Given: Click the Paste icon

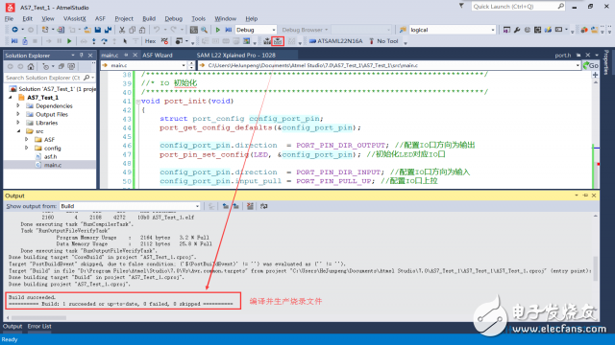Looking at the screenshot, I should [142, 30].
